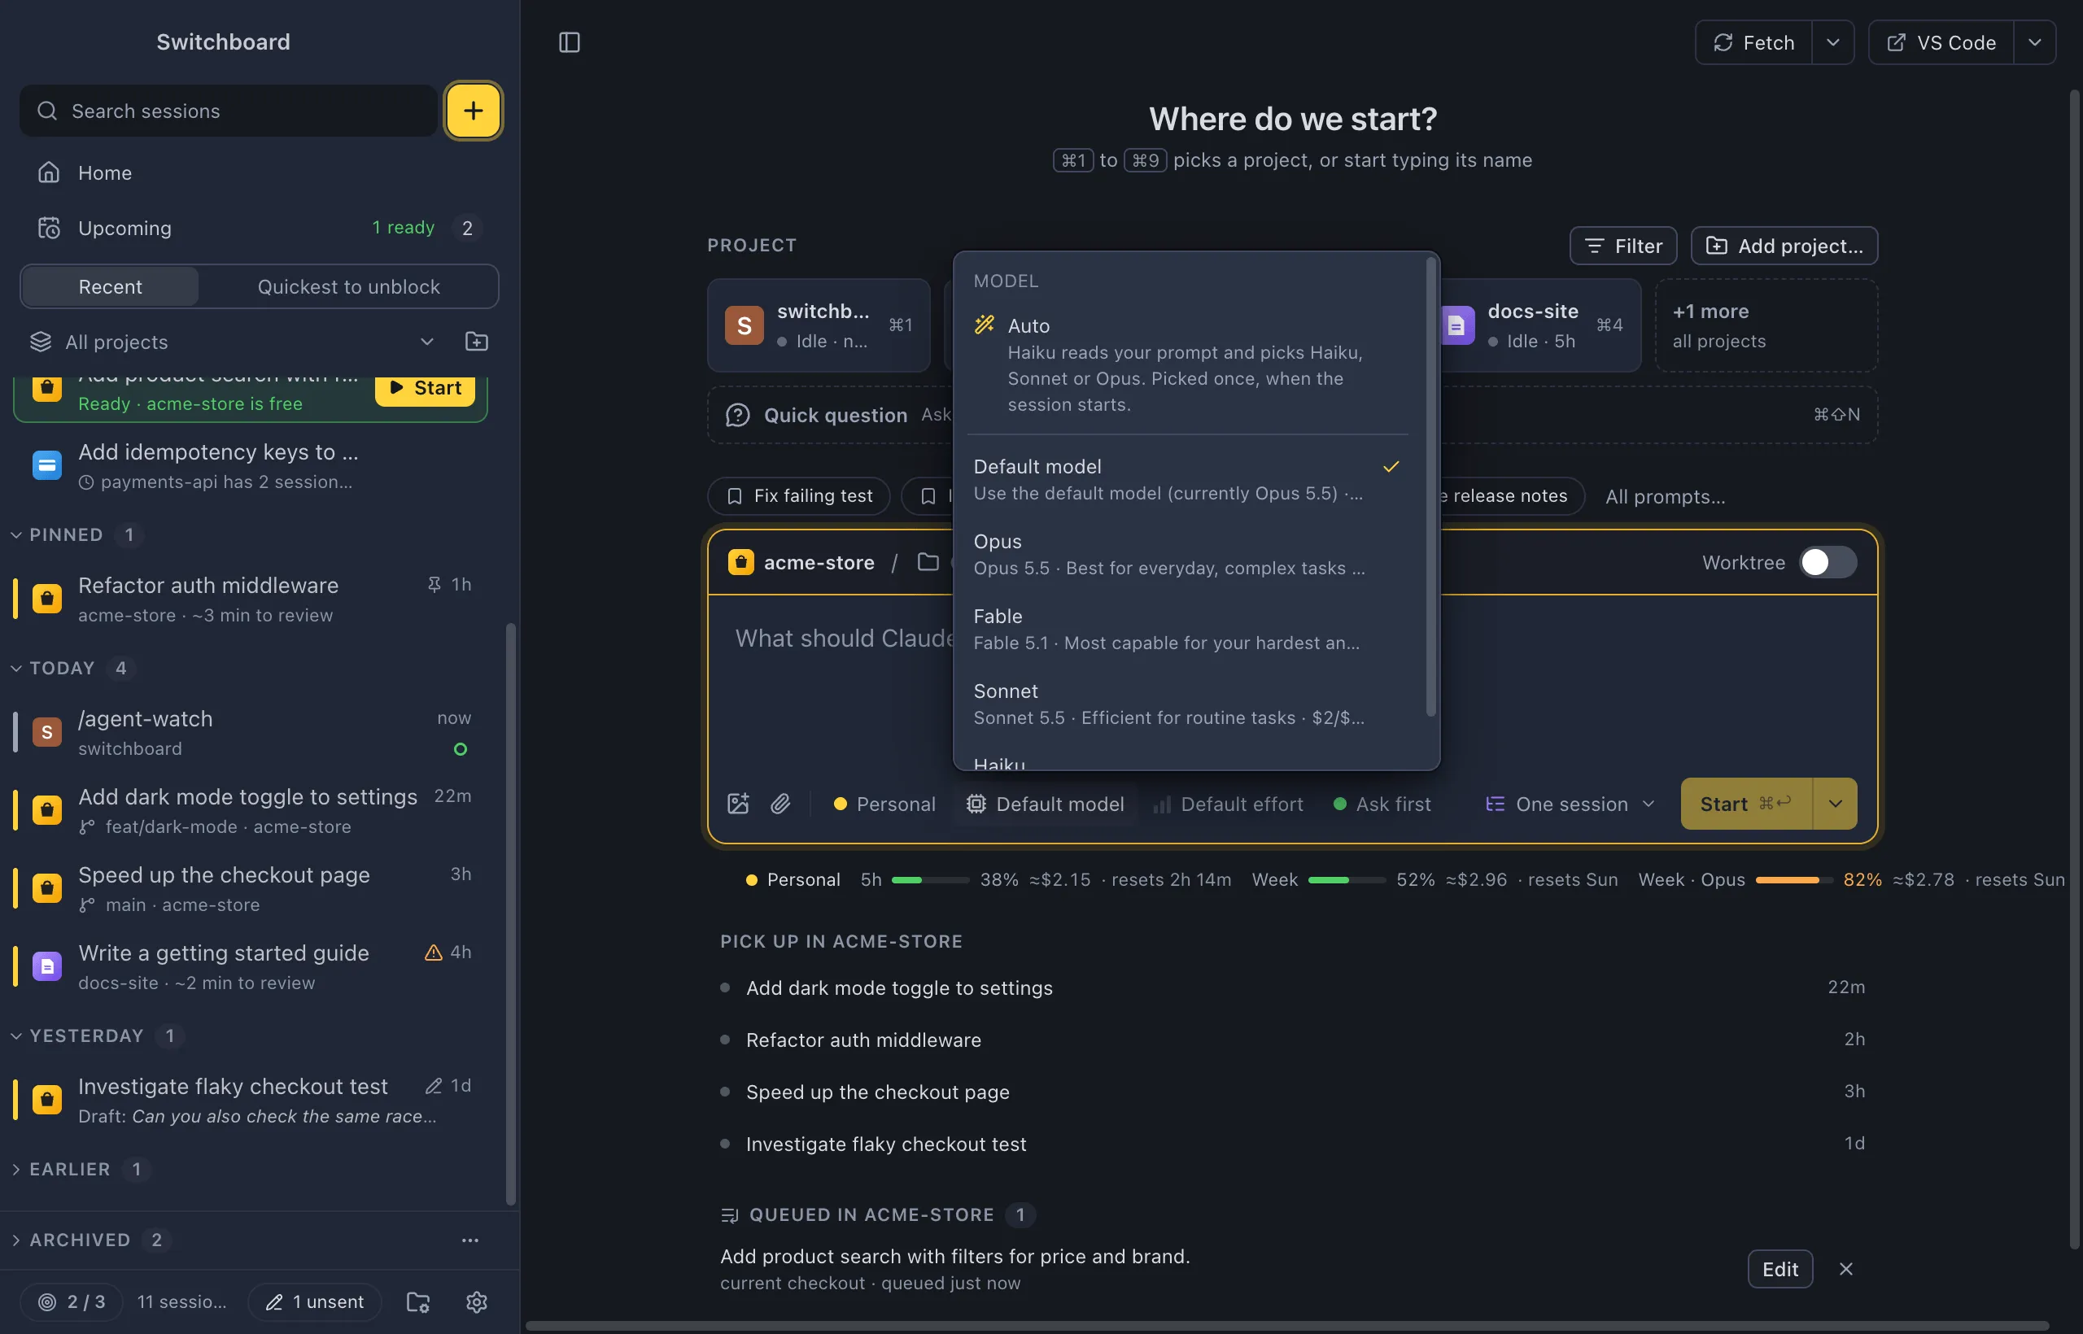
Task: Toggle the sidebar panel icon
Action: (570, 42)
